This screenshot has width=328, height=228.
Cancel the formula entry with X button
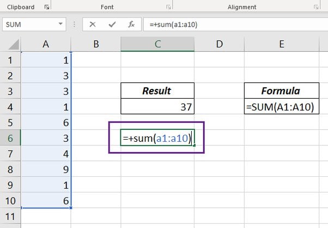coord(93,25)
